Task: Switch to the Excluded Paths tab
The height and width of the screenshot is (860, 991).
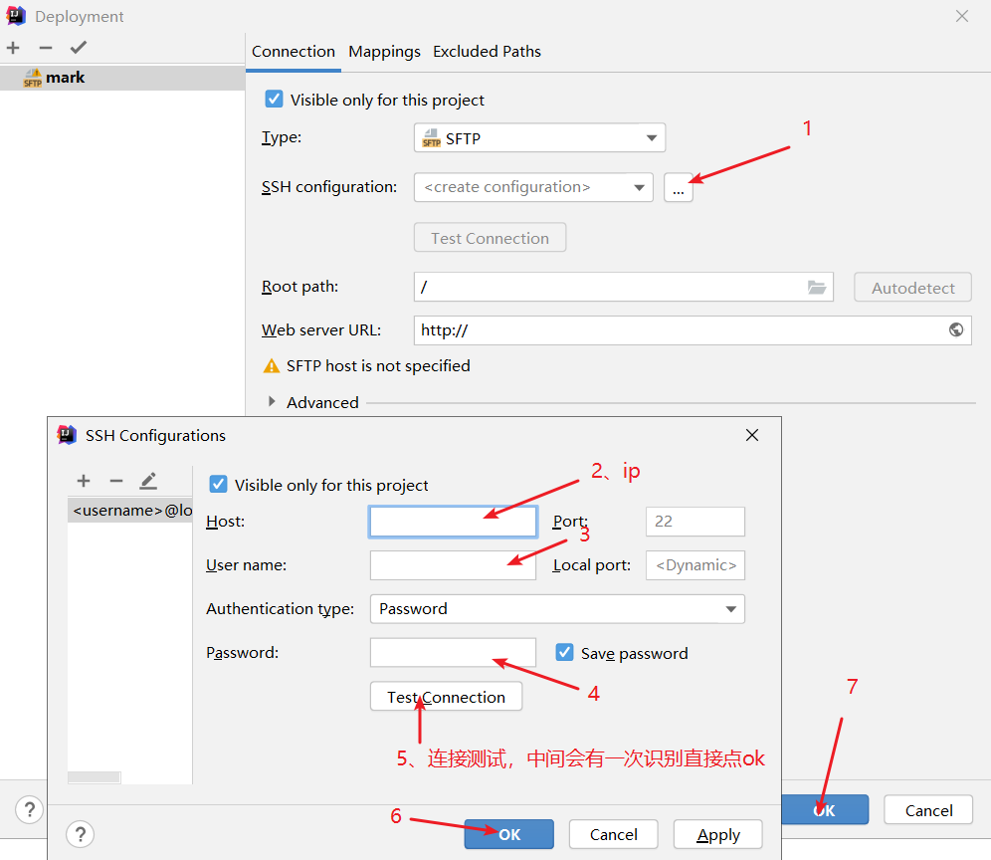Action: point(487,51)
